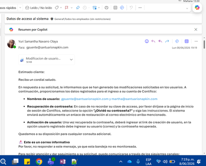The width and height of the screenshot is (206, 166).
Task: Click the sensitivity label shield icon
Action: (52, 19)
